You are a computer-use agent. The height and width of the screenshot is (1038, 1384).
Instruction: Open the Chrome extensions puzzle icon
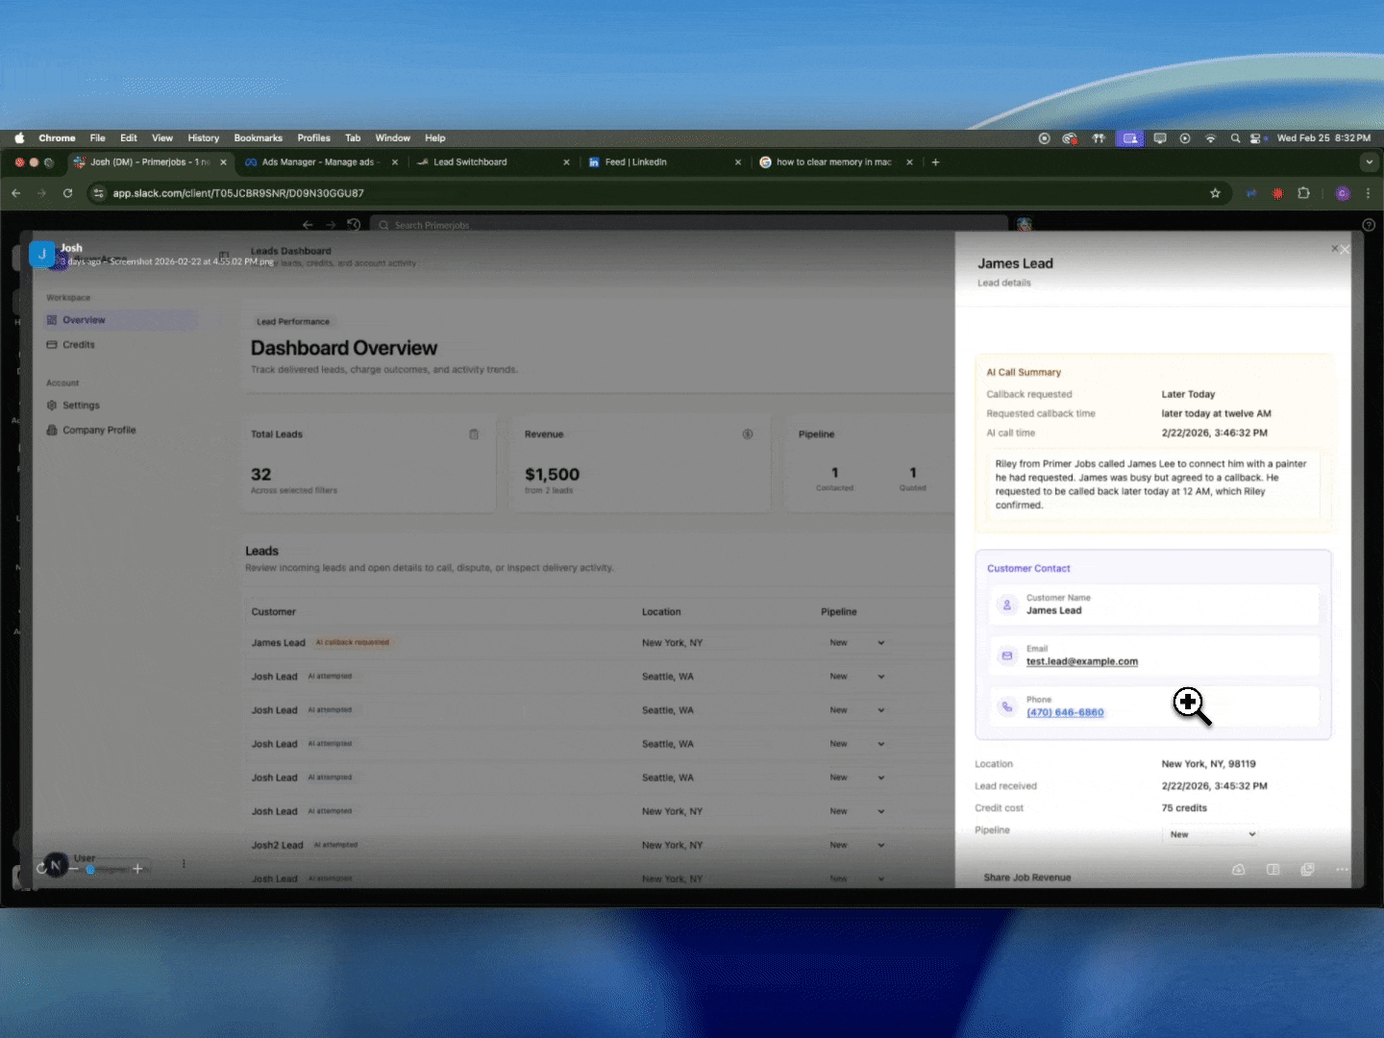[x=1304, y=193]
